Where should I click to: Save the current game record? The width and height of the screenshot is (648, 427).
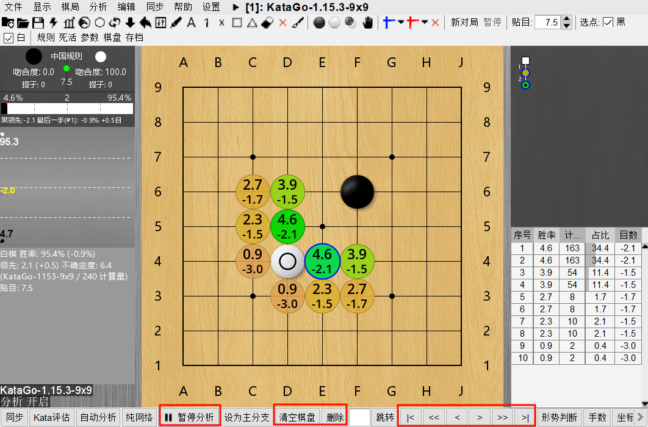point(39,22)
